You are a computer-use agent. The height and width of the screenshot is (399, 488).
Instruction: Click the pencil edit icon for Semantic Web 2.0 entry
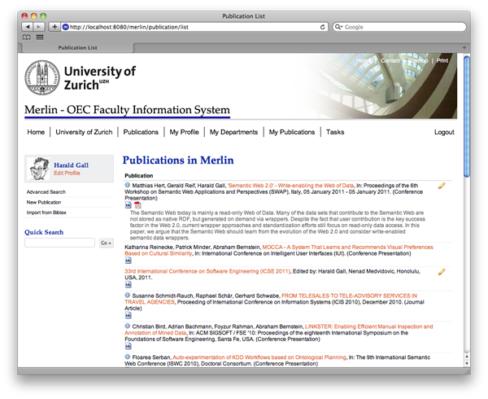pos(442,186)
